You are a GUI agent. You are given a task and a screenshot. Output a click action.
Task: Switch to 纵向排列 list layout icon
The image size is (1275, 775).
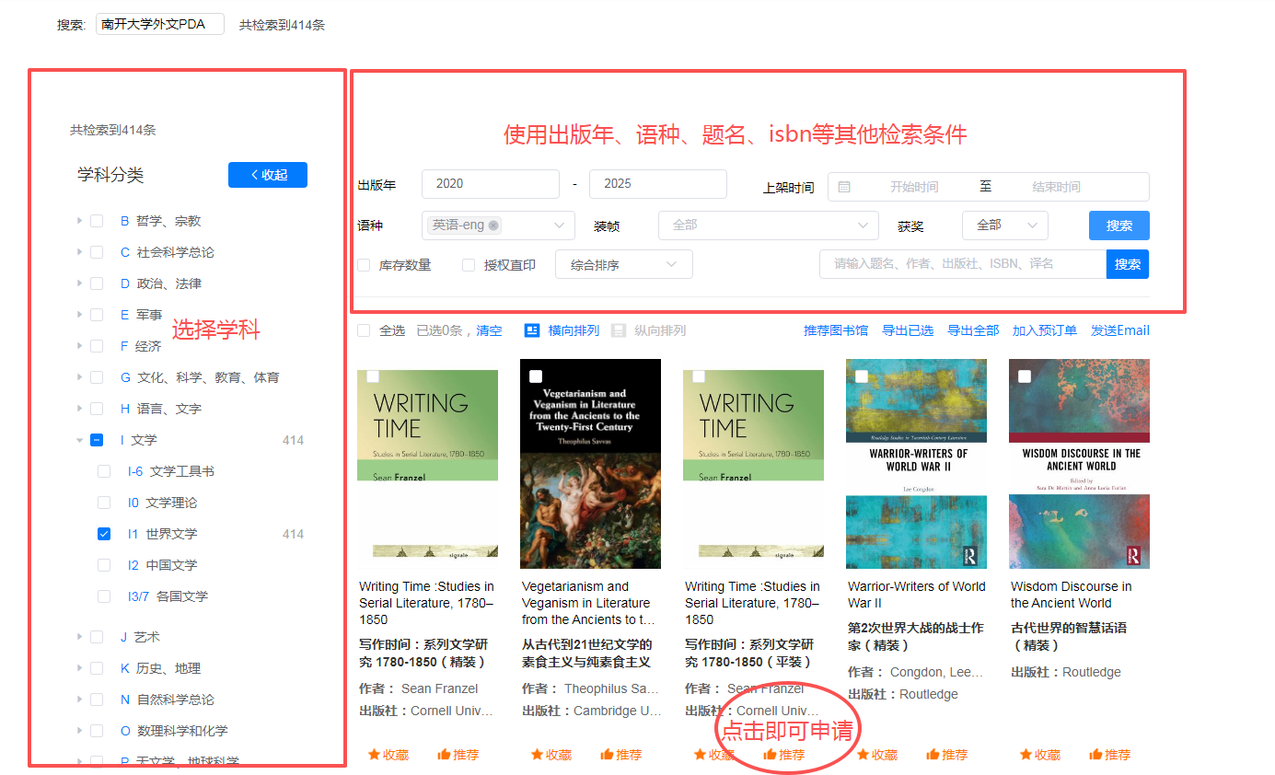coord(619,330)
